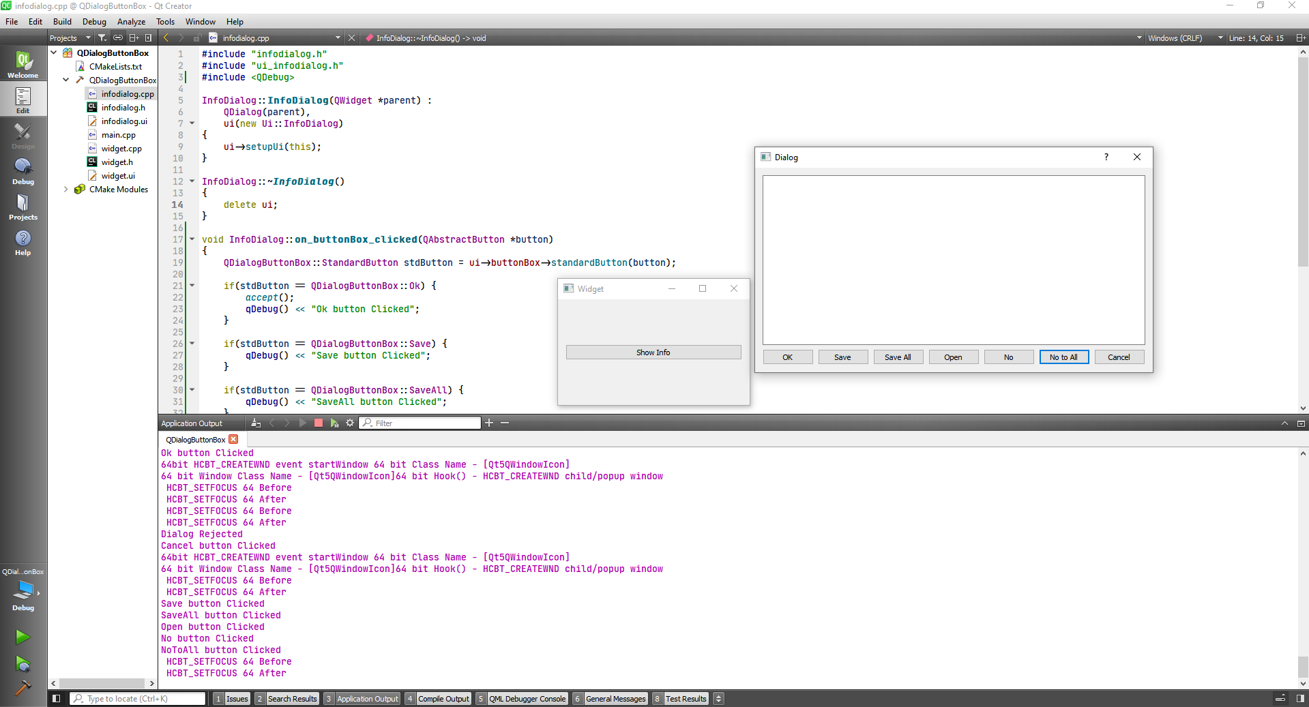Screen dimensions: 1309x707
Task: Select widget.ui in the project tree
Action: pyautogui.click(x=118, y=176)
